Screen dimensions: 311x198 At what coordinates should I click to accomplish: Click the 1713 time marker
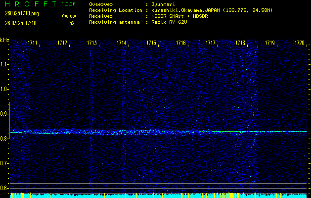coord(92,43)
